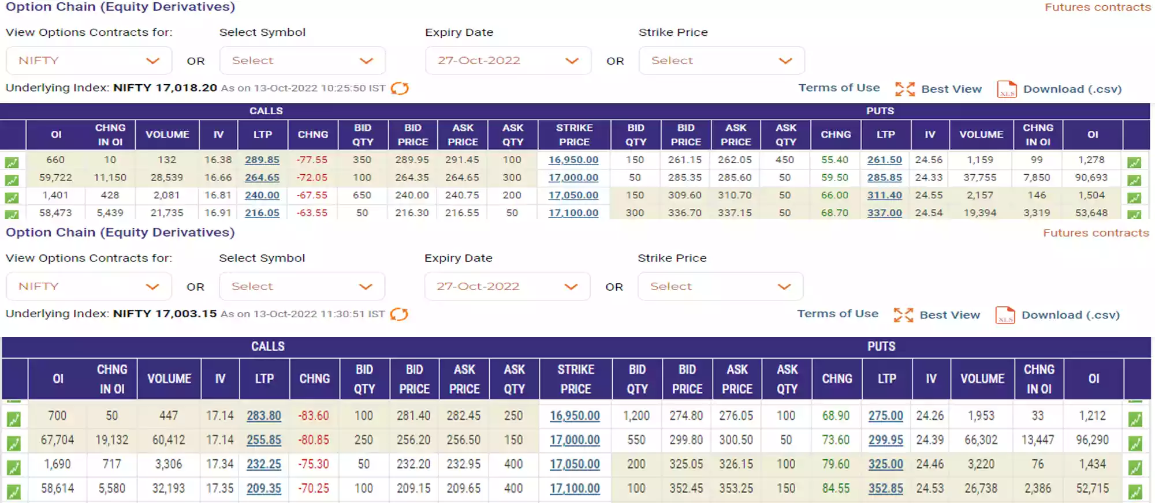
Task: Click put LTP 299.95 link
Action: pyautogui.click(x=886, y=440)
